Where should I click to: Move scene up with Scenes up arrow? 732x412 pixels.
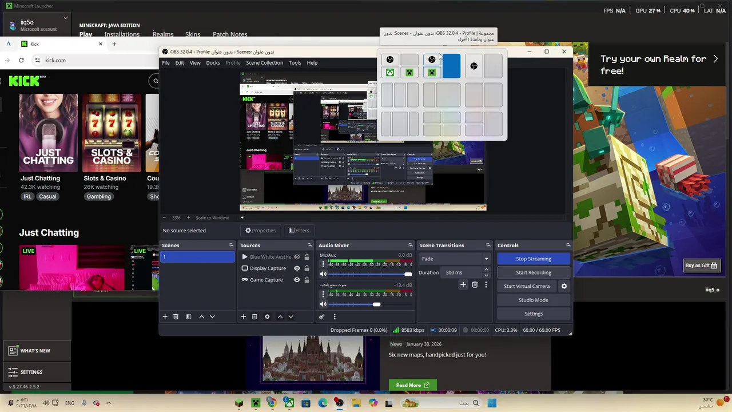point(201,316)
